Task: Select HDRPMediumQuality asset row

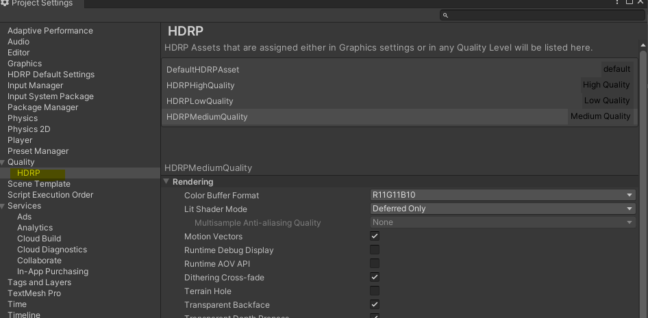Action: pyautogui.click(x=399, y=117)
